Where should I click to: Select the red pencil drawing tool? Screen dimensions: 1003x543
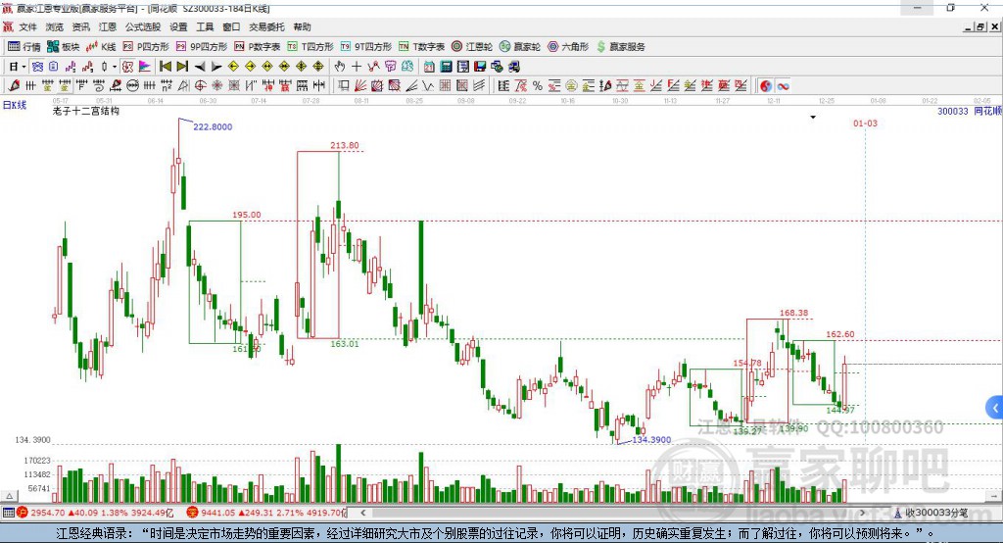tap(14, 86)
